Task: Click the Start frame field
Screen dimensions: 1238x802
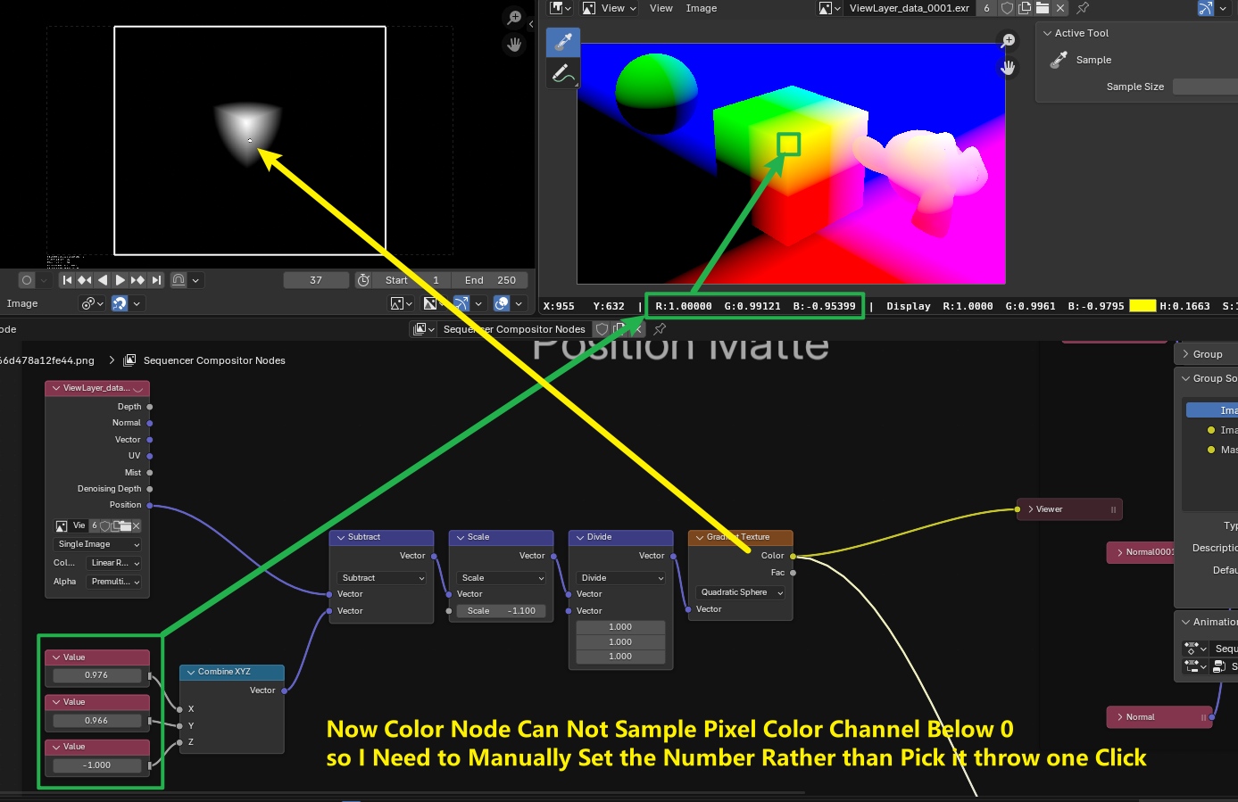Action: pos(412,280)
